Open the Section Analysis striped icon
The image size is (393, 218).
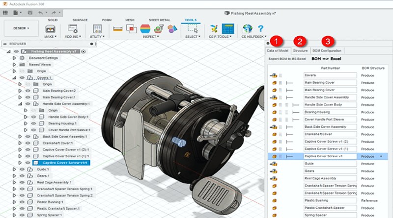(x=145, y=29)
